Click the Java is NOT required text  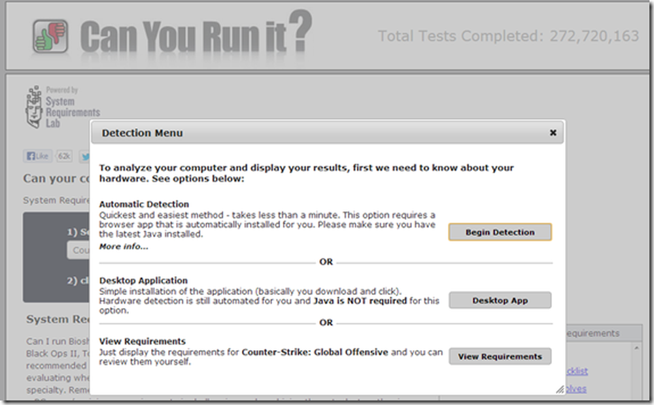pyautogui.click(x=360, y=301)
